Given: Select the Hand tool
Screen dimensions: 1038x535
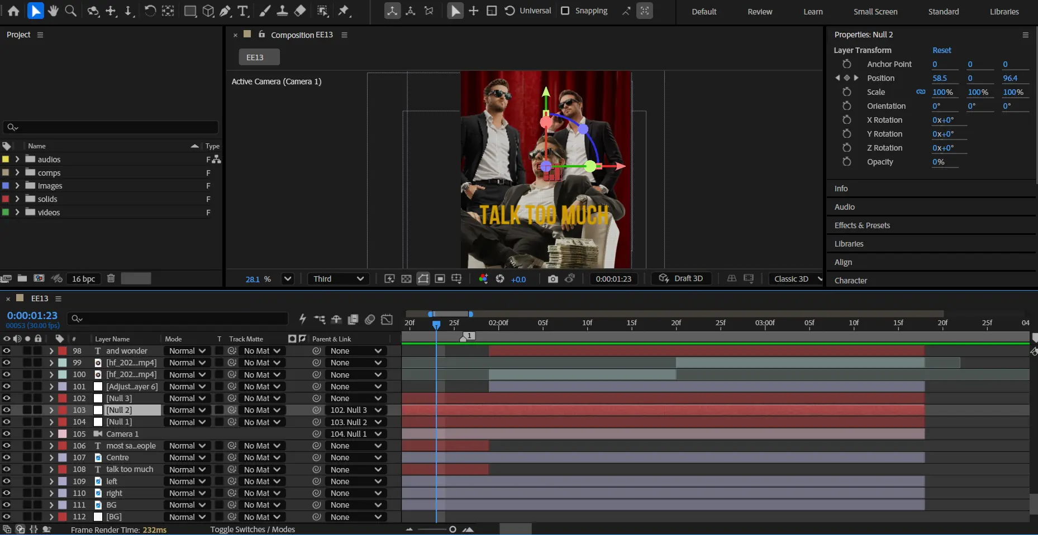Looking at the screenshot, I should (x=53, y=11).
